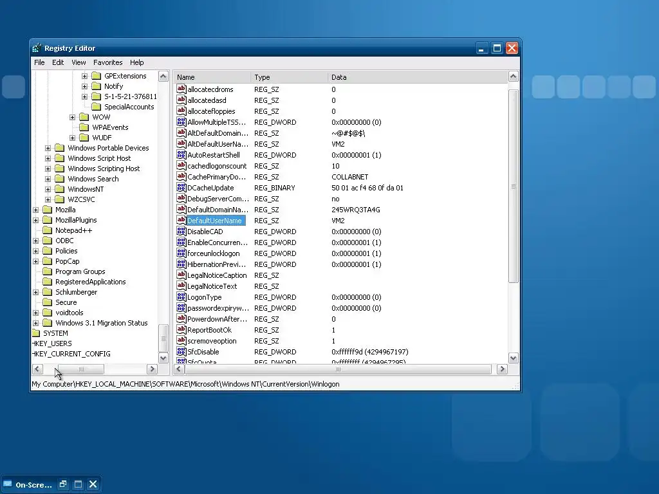659x494 pixels.
Task: Select the Program Groups folder icon
Action: (x=48, y=271)
